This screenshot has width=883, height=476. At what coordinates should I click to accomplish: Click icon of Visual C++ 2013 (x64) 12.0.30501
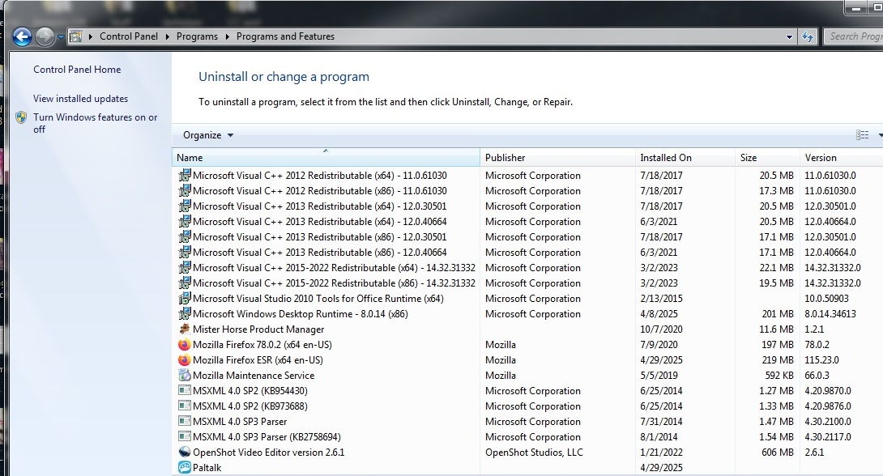tap(184, 206)
